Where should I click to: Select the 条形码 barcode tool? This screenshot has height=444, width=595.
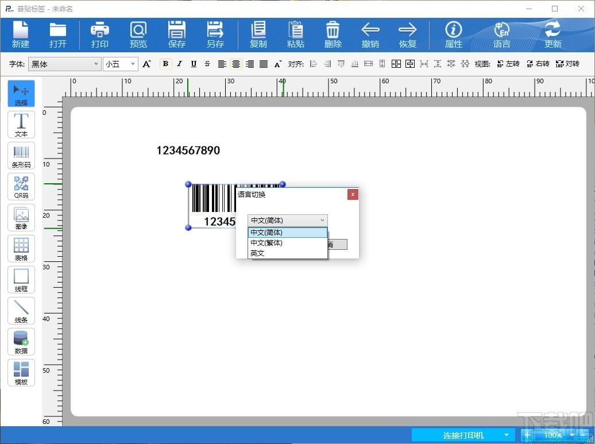point(21,156)
